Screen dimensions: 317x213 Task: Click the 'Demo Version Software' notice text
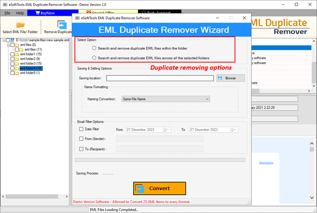coord(132,202)
